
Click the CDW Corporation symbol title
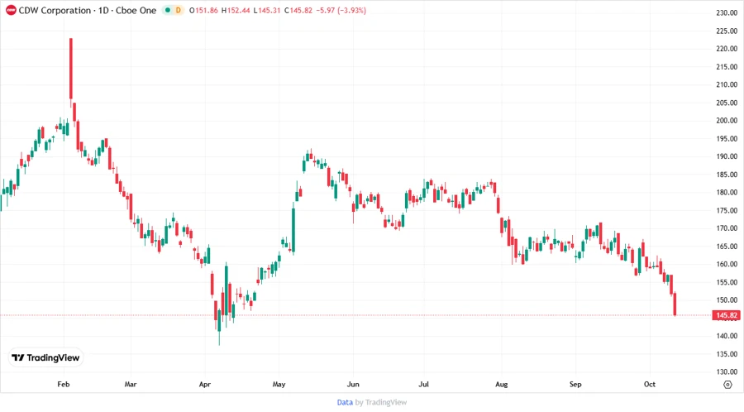click(88, 11)
